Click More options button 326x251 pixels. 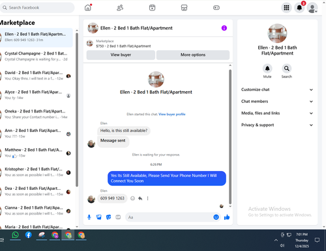[193, 55]
